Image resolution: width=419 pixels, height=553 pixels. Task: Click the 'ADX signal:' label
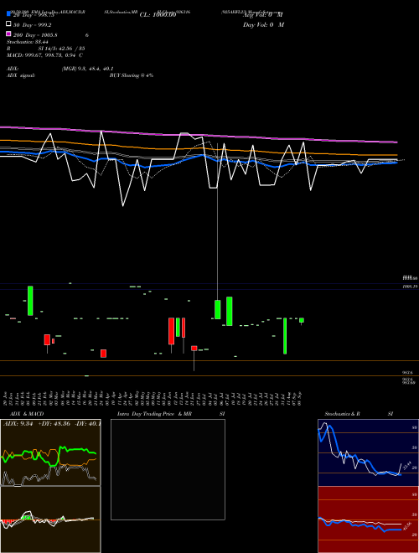(x=21, y=75)
